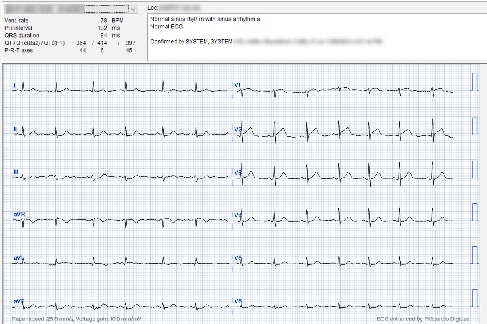Click the calibration pulse beside lead V1

pyautogui.click(x=476, y=82)
